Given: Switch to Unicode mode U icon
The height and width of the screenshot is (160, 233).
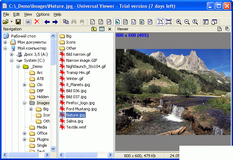Looking at the screenshot, I should [134, 22].
